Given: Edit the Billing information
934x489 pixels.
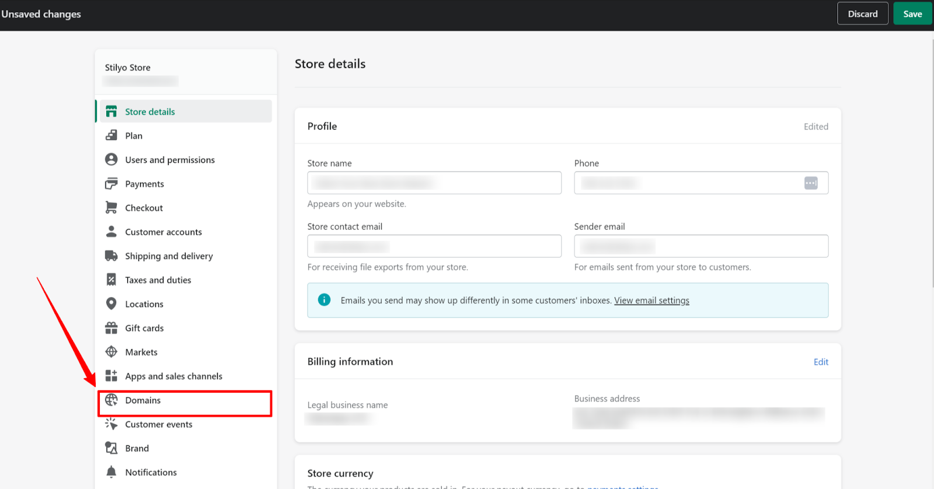Looking at the screenshot, I should (x=821, y=362).
